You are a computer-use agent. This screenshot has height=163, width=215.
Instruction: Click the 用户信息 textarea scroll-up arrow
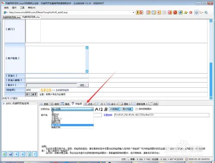tap(87, 47)
